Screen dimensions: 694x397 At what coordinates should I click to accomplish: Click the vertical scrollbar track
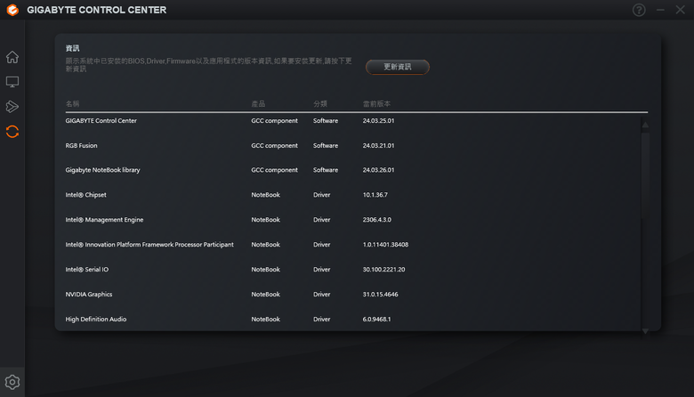tap(645, 228)
